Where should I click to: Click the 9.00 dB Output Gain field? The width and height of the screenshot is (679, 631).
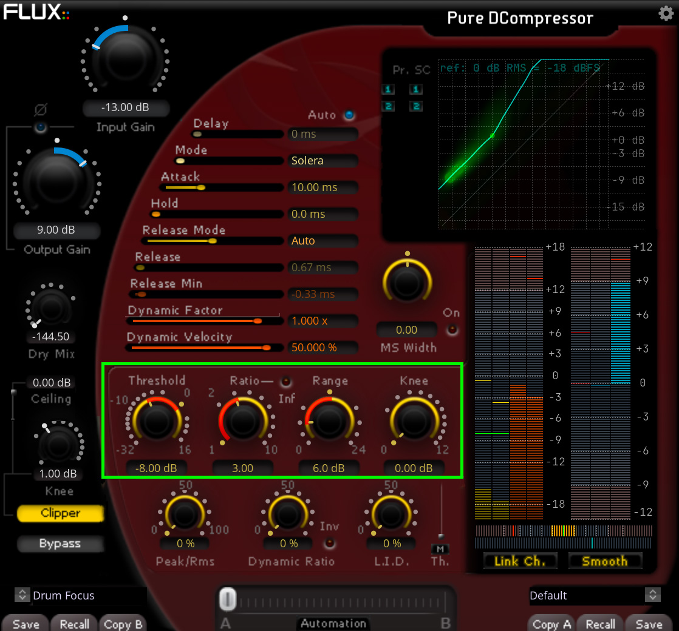(56, 230)
